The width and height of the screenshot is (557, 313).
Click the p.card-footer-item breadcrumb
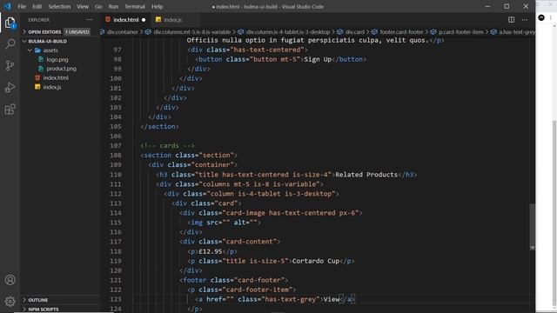point(461,32)
